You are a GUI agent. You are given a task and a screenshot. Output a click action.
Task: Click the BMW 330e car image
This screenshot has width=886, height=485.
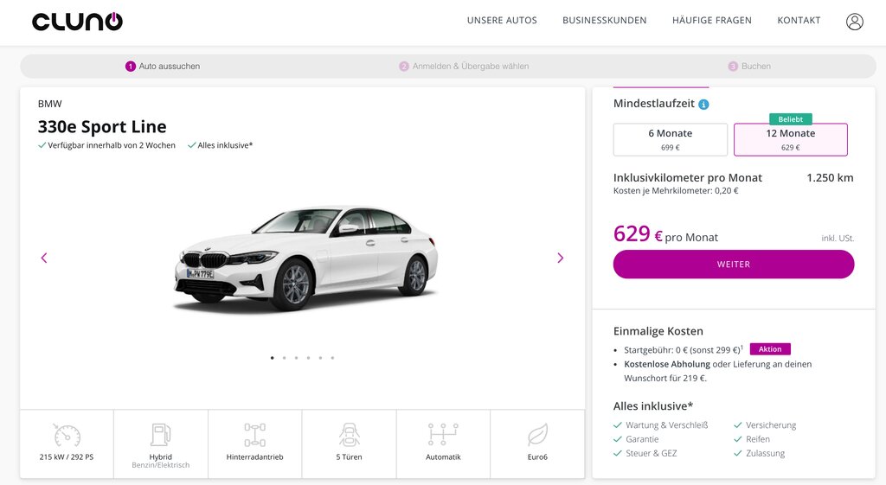[305, 258]
